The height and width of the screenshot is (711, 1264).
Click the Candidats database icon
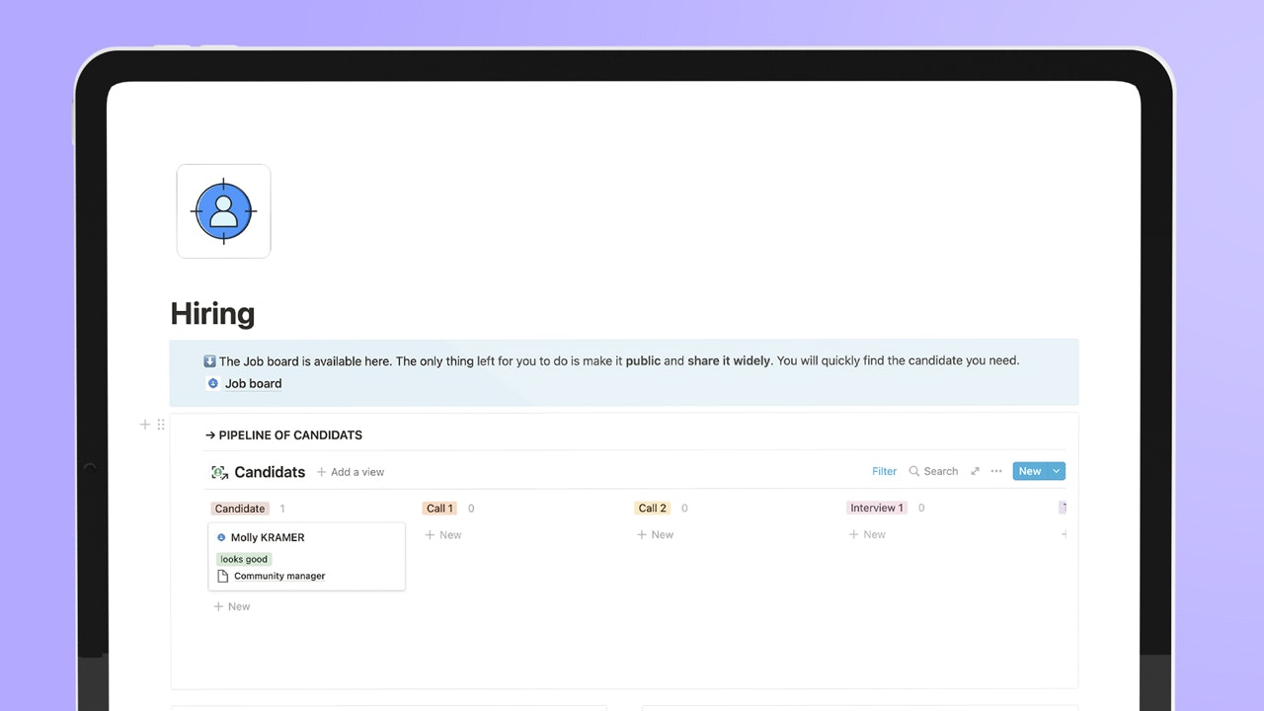pyautogui.click(x=219, y=471)
